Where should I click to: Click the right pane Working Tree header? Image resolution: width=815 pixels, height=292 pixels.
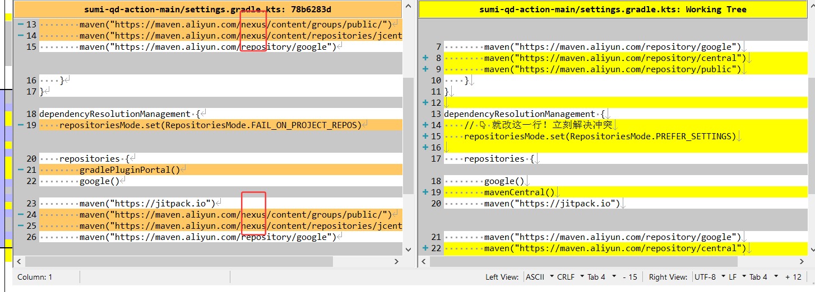click(613, 10)
